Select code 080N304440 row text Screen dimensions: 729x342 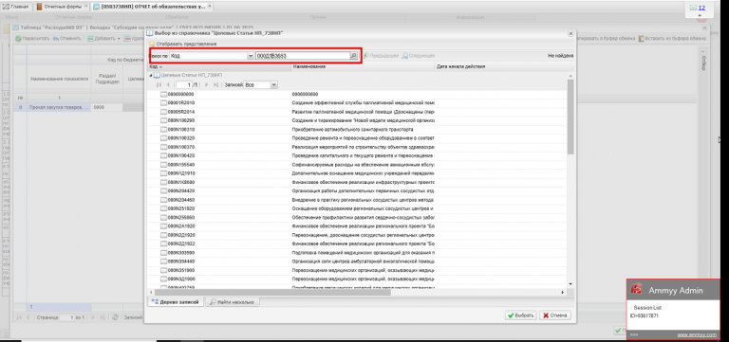click(x=181, y=261)
